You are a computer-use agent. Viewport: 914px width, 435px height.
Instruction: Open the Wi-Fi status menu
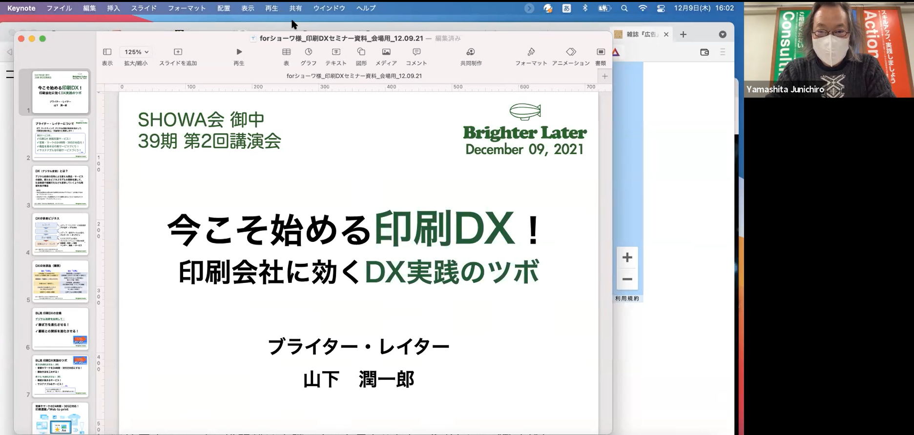643,8
